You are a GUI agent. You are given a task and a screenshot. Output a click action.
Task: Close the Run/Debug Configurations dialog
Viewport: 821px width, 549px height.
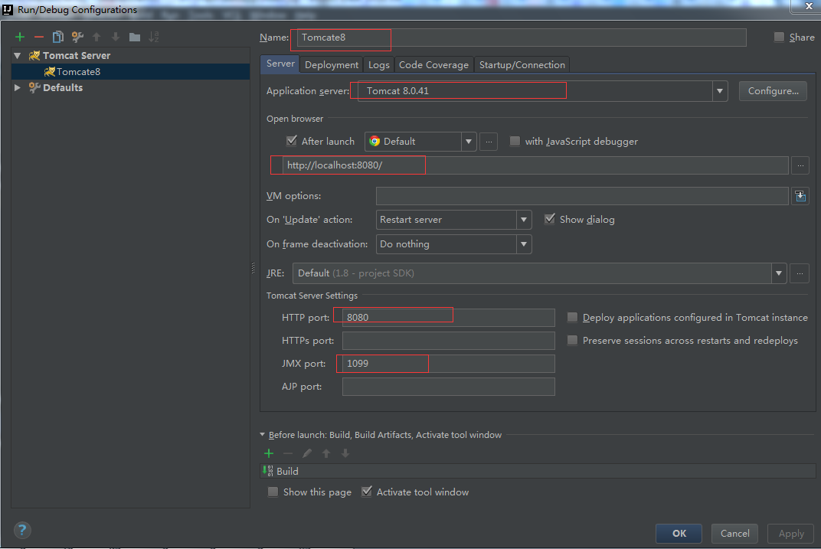point(809,6)
